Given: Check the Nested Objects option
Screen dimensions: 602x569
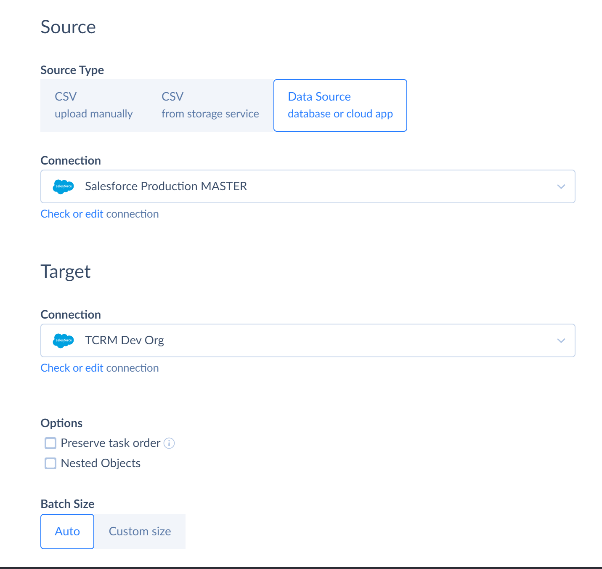Looking at the screenshot, I should pos(50,463).
